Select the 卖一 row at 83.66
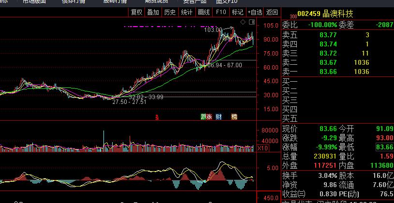 point(337,72)
